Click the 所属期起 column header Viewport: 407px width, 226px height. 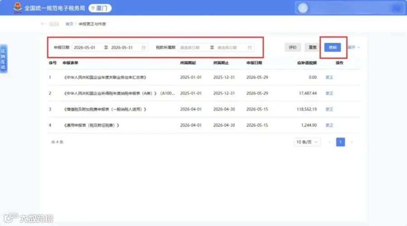pos(188,63)
